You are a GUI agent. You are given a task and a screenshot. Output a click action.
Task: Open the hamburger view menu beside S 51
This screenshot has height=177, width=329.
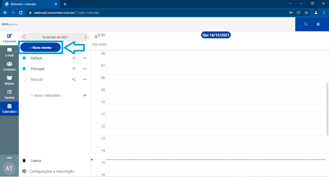pyautogui.click(x=96, y=36)
